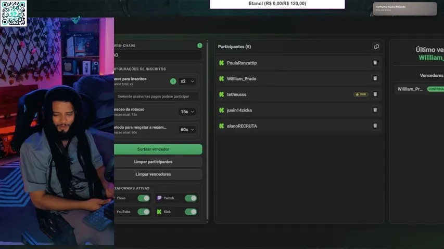This screenshot has width=444, height=249.
Task: Click Limpar vencedores button
Action: (158, 174)
